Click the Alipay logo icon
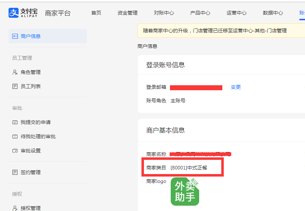This screenshot has height=211, width=305. click(x=13, y=13)
